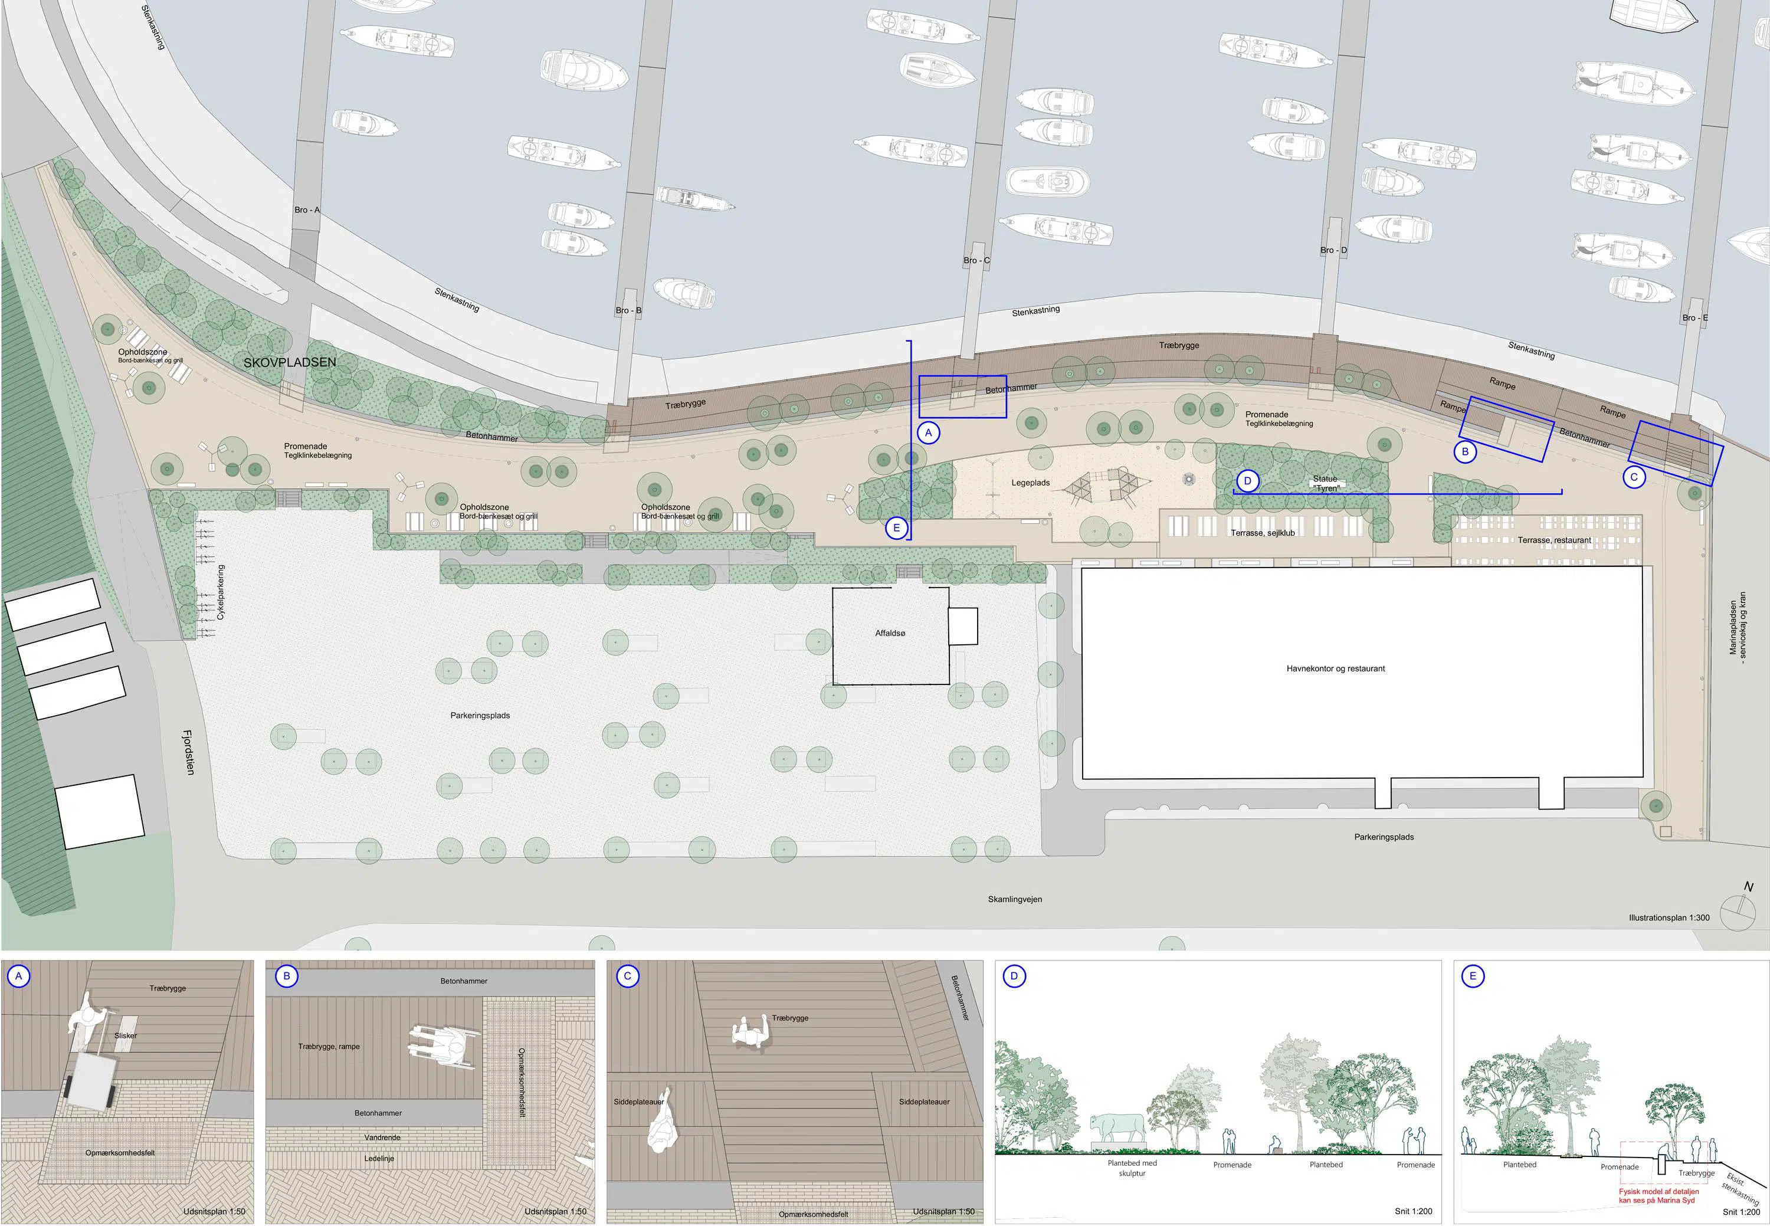Click the circled D label in the section panel
This screenshot has width=1770, height=1226.
click(1014, 976)
